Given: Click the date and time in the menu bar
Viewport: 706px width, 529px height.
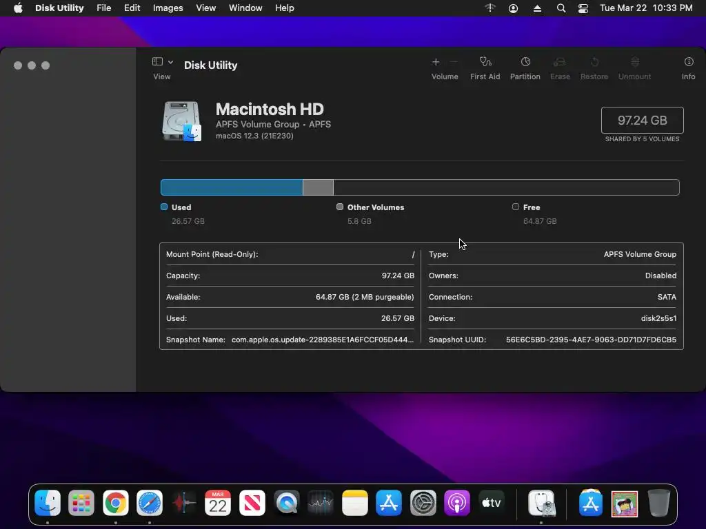Looking at the screenshot, I should coord(646,8).
